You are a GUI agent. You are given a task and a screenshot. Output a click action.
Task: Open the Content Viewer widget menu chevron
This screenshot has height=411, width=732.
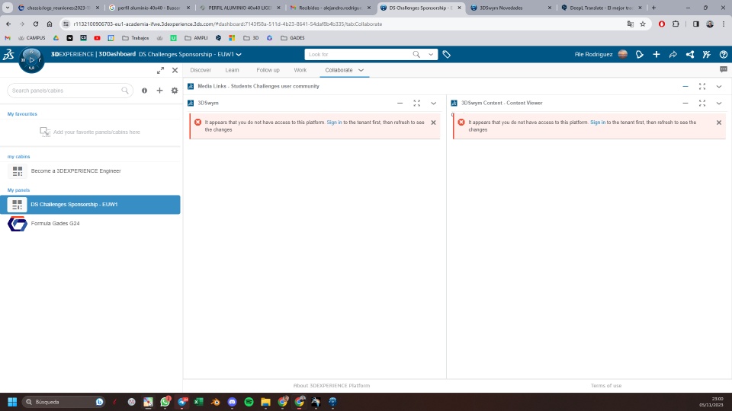click(719, 103)
